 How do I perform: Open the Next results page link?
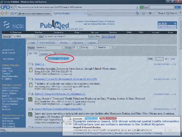click(x=173, y=59)
